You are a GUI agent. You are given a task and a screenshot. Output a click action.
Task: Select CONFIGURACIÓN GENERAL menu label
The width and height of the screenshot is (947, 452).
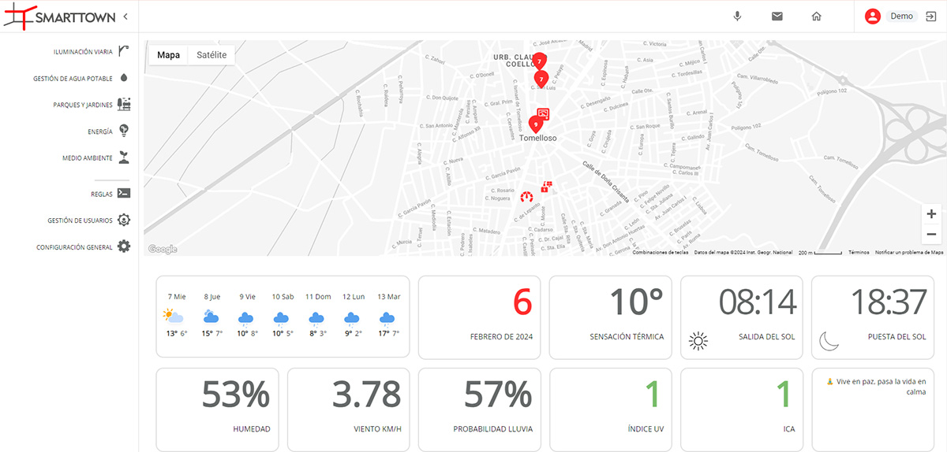coord(74,247)
